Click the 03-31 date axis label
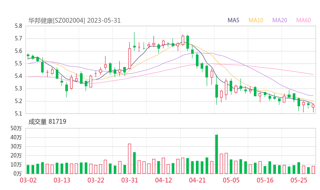 130,180
